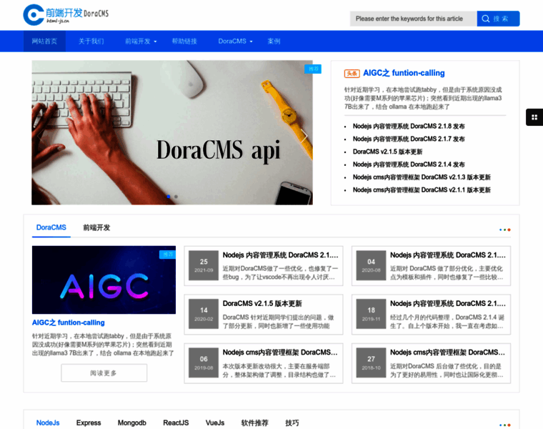Image resolution: width=543 pixels, height=429 pixels.
Task: Switch to the ReactJS tab
Action: [x=176, y=423]
